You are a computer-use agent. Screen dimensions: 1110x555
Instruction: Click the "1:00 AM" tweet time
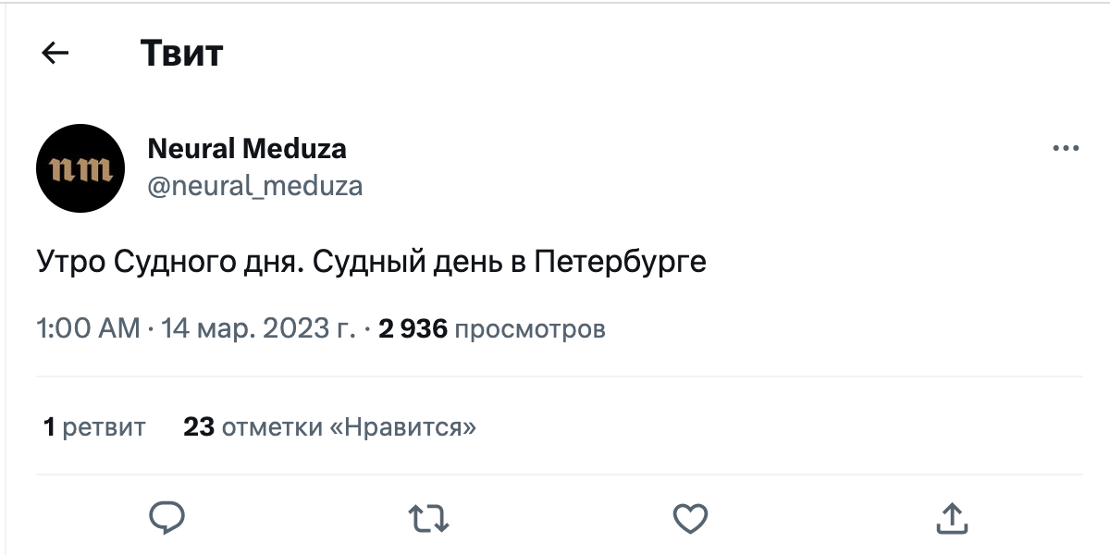pos(88,328)
